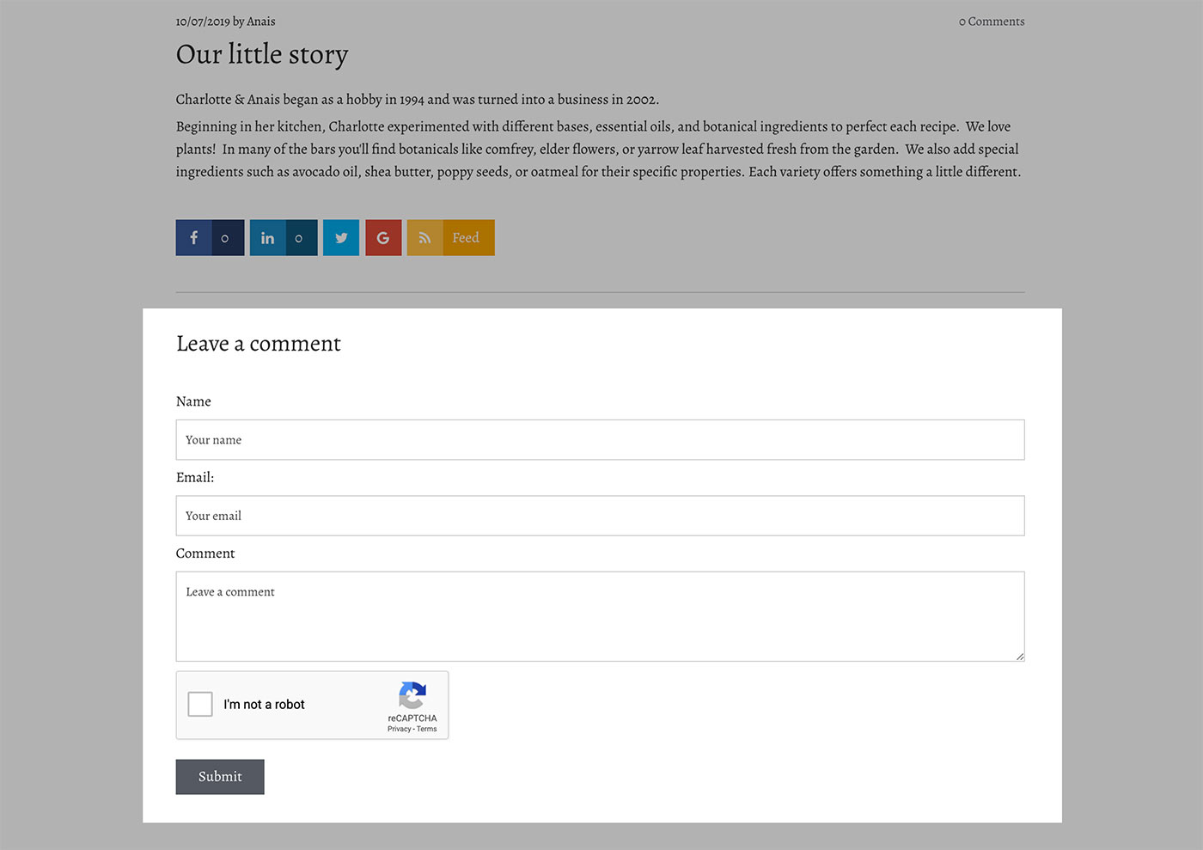Click the author name Anais
Image resolution: width=1203 pixels, height=850 pixels.
point(261,21)
